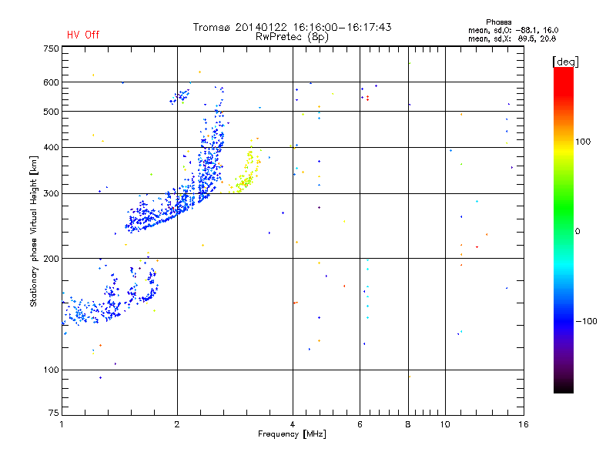The height and width of the screenshot is (462, 616).
Task: Click the yellow-green X-mode trace cluster
Action: [246, 168]
